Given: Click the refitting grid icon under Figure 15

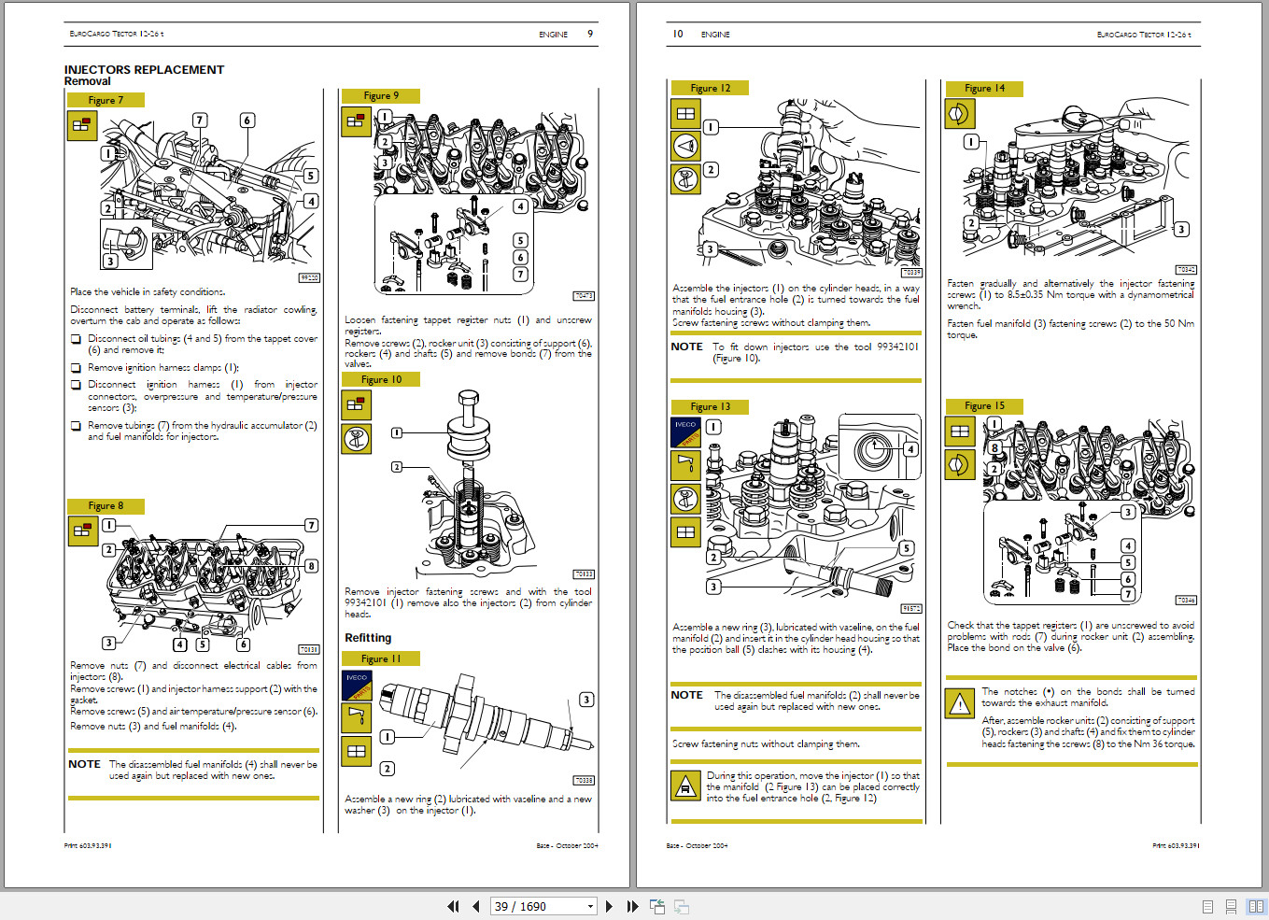Looking at the screenshot, I should point(960,432).
